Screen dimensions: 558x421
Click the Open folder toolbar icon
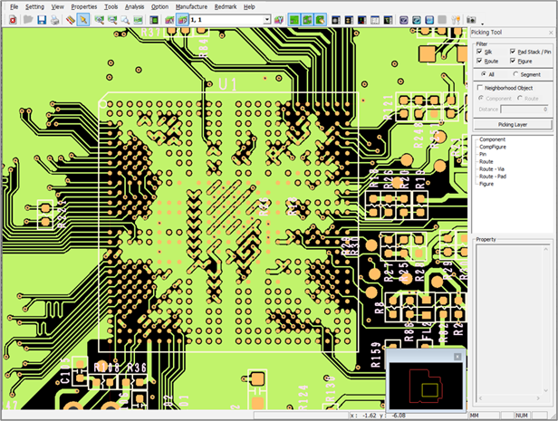click(x=28, y=19)
